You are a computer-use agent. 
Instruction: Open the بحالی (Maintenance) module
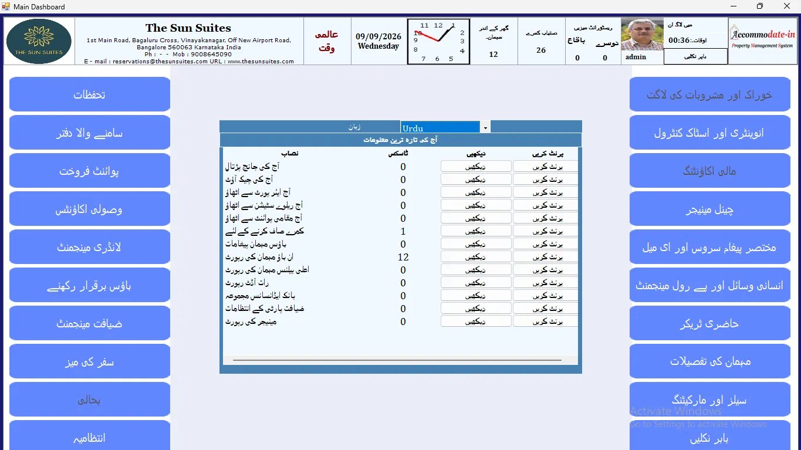pos(90,400)
